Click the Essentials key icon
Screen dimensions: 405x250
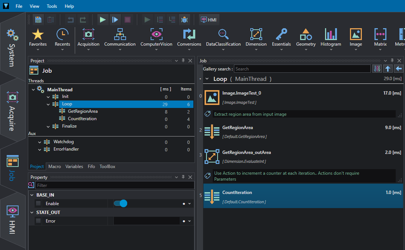click(x=281, y=34)
